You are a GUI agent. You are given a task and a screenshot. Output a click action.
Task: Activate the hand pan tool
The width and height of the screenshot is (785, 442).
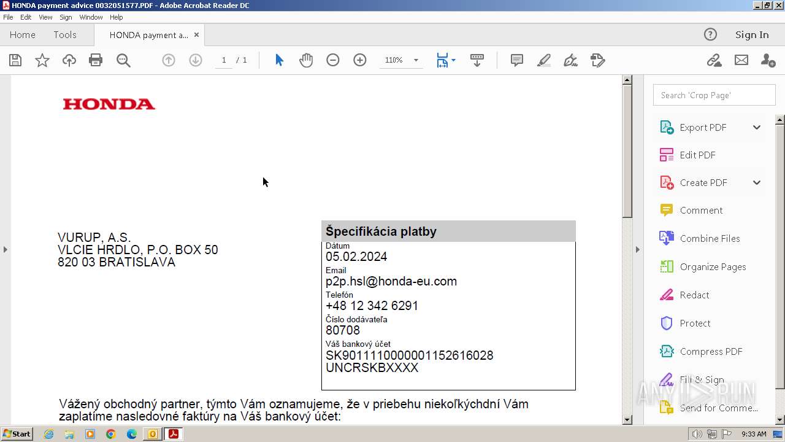(x=306, y=60)
